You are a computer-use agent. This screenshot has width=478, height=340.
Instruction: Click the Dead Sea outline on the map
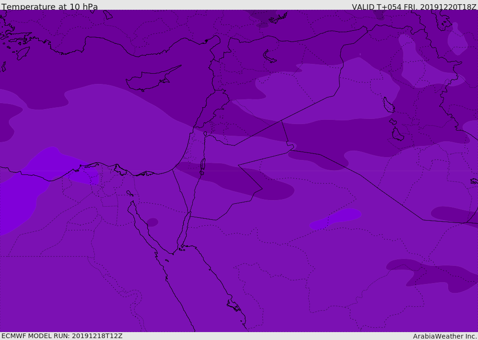203,167
